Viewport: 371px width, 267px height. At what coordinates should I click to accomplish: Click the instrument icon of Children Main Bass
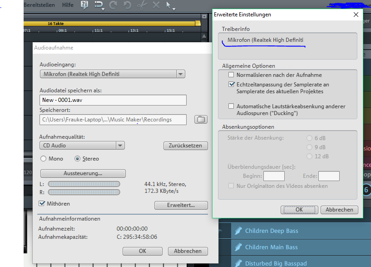click(238, 247)
